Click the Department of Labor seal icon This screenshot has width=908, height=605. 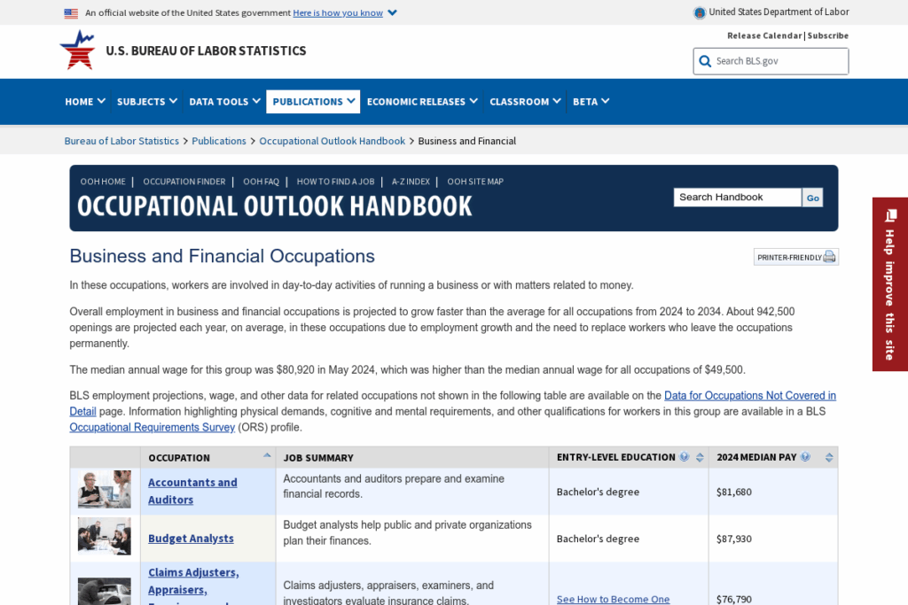(700, 12)
